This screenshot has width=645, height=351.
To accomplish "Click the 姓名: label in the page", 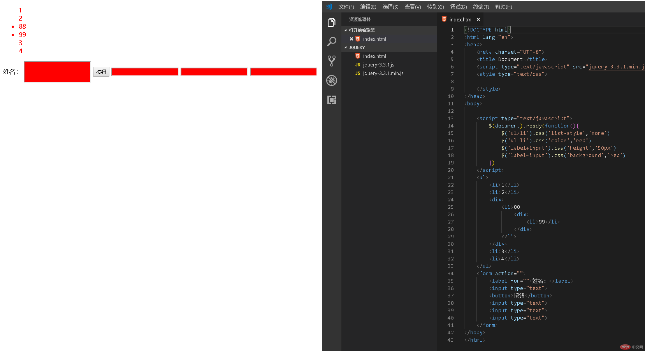I will (x=11, y=72).
